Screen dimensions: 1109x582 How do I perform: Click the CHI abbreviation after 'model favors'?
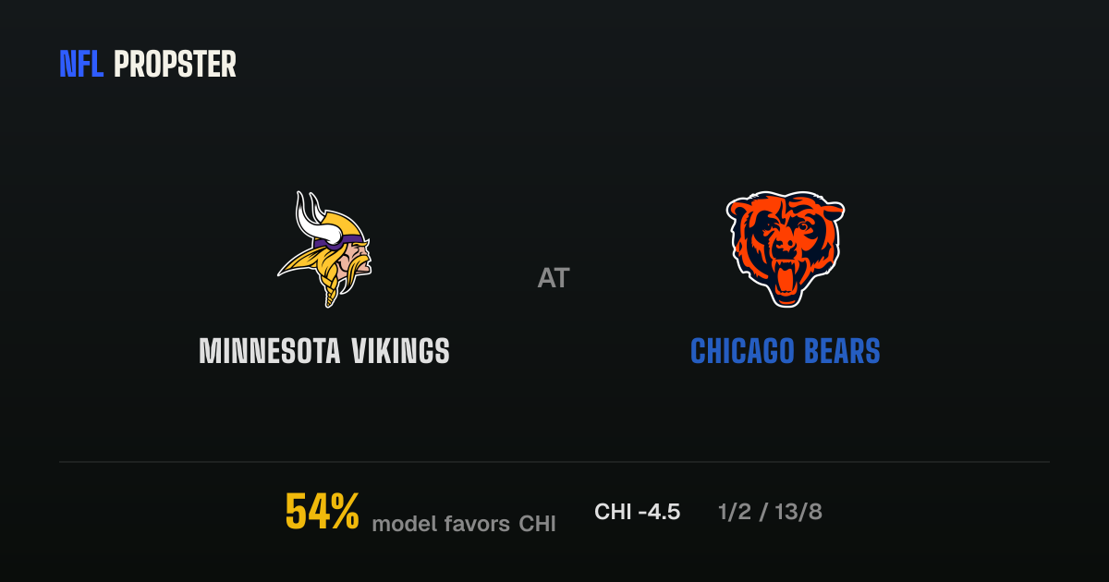pyautogui.click(x=537, y=524)
